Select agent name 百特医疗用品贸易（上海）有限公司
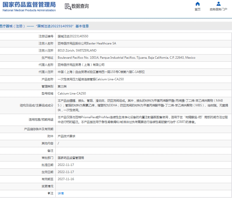Viewport: 232px width, 200px height. pyautogui.click(x=81, y=65)
